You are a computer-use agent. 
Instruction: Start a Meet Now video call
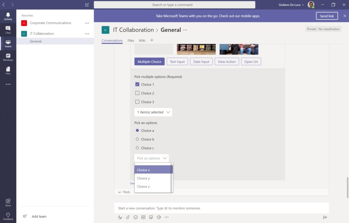click(x=158, y=217)
